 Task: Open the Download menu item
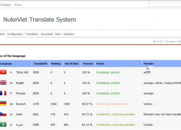pos(47,34)
